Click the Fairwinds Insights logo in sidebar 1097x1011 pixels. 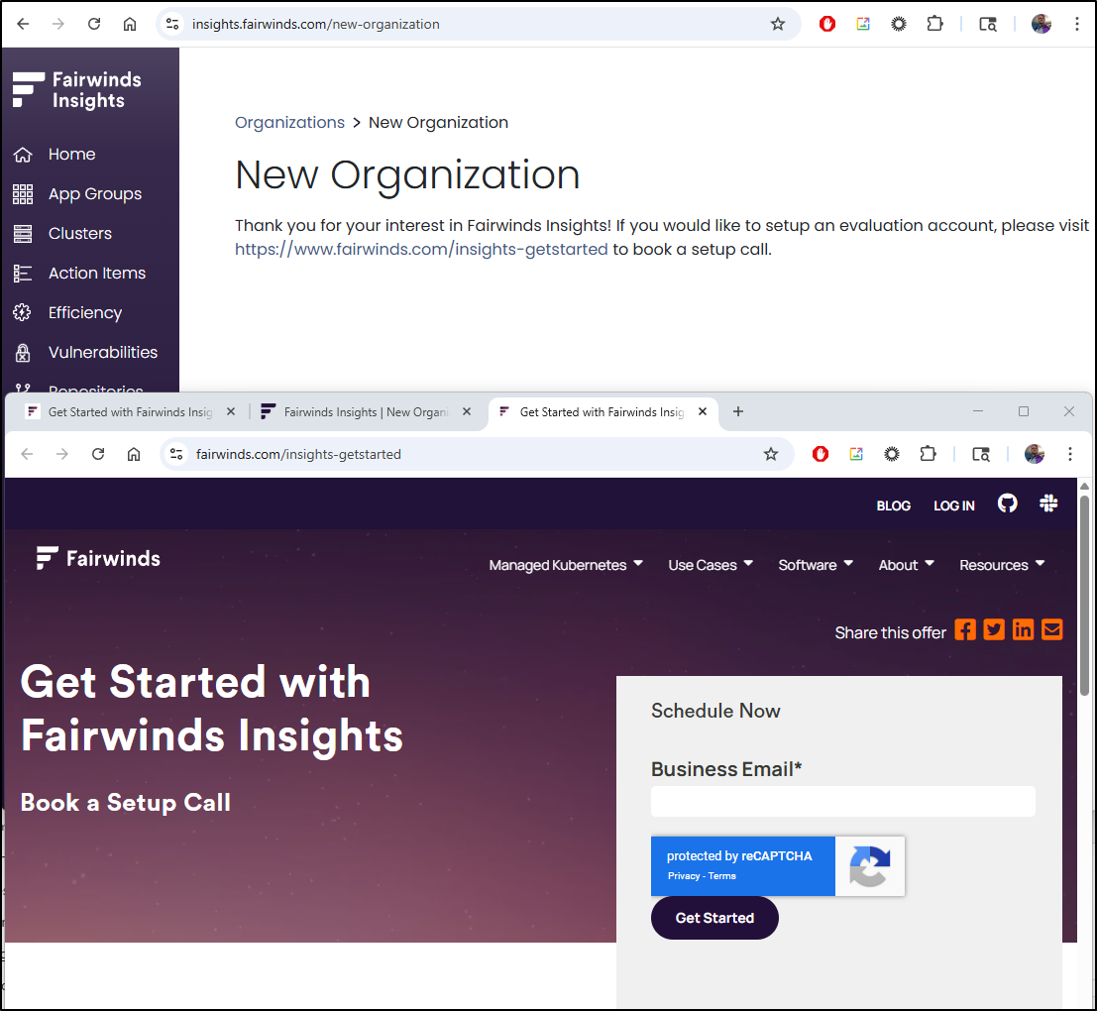pyautogui.click(x=77, y=90)
